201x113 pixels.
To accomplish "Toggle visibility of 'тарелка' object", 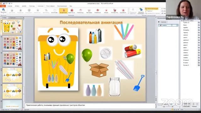I will pos(199,33).
